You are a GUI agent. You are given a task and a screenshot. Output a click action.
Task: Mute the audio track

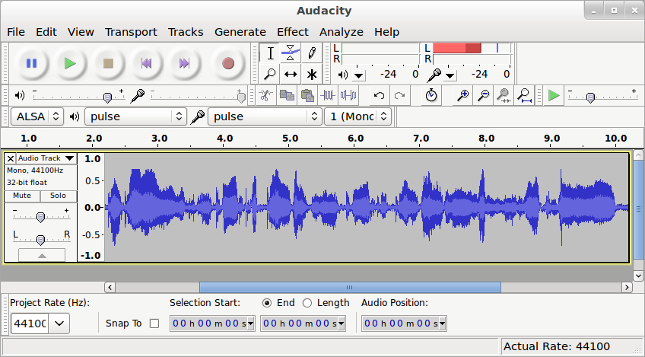[x=22, y=196]
